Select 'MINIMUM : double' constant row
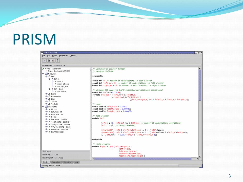 (59, 129)
